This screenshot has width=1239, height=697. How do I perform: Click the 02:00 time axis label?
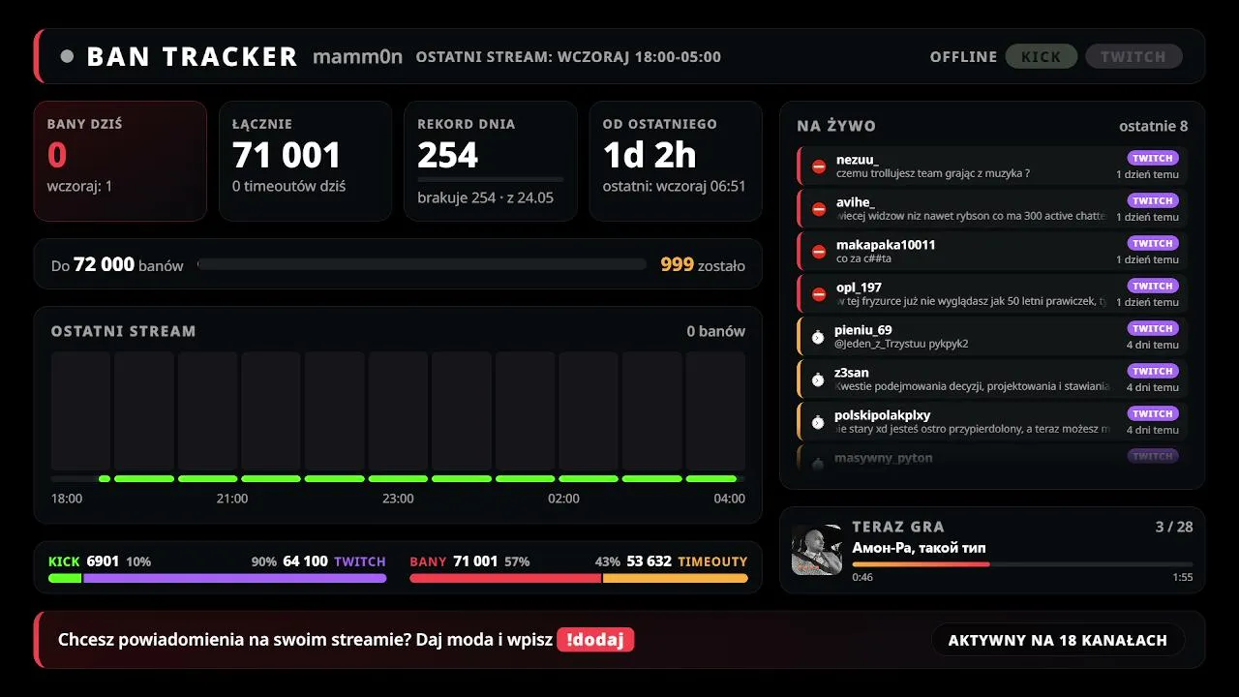(563, 499)
